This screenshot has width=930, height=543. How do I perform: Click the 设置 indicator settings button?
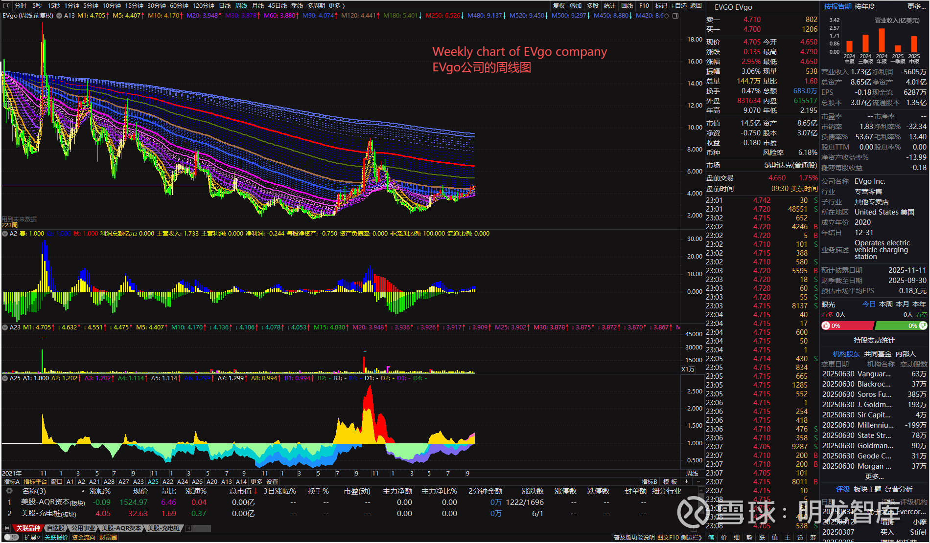click(x=272, y=481)
